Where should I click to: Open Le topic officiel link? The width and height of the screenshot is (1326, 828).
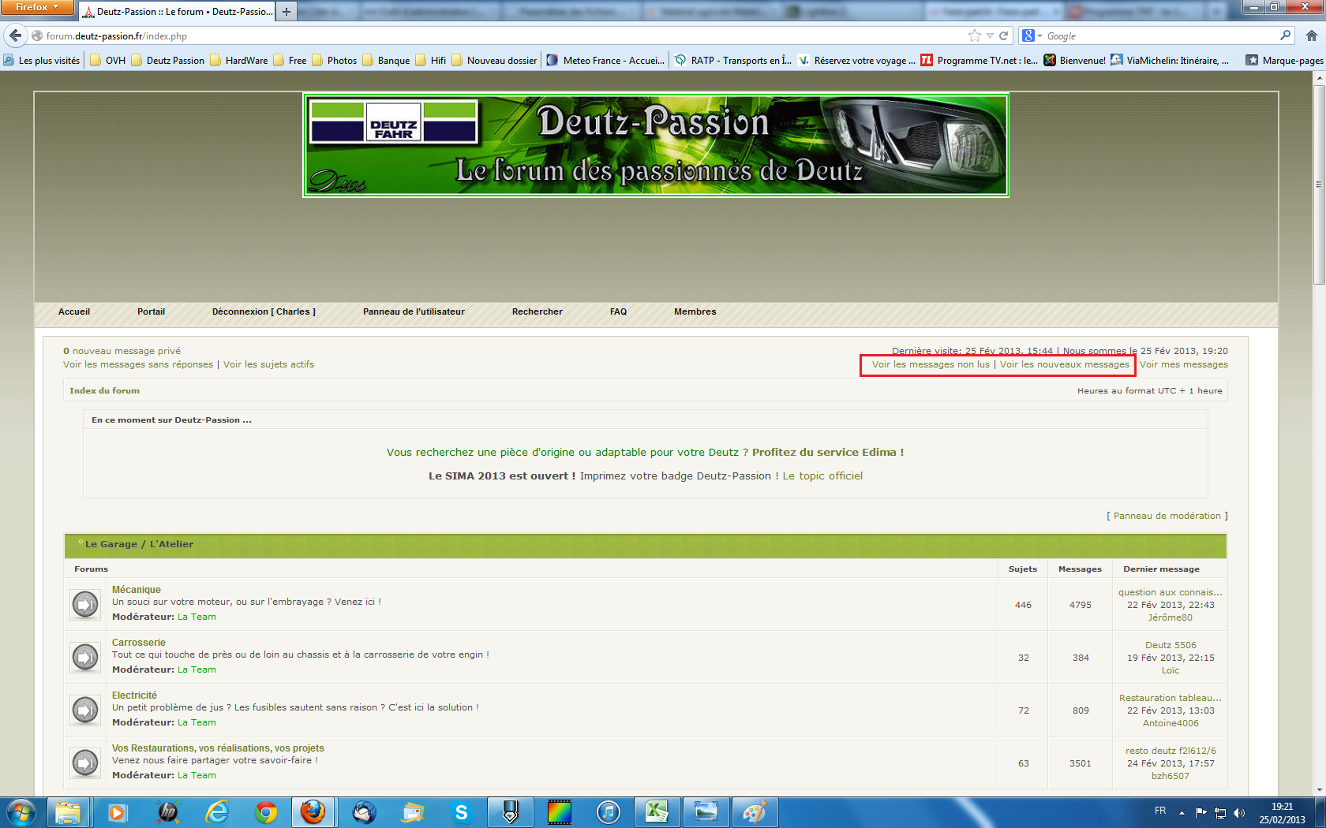822,476
